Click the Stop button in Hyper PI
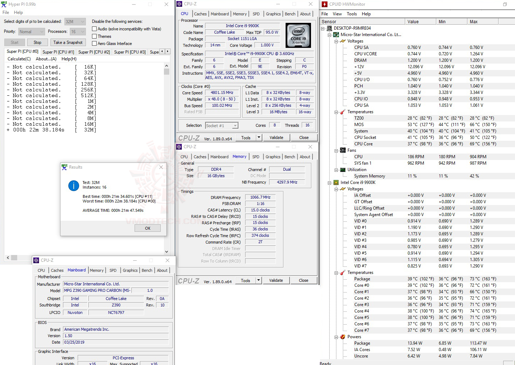Screen dimensions: 515x365 [x=38, y=42]
